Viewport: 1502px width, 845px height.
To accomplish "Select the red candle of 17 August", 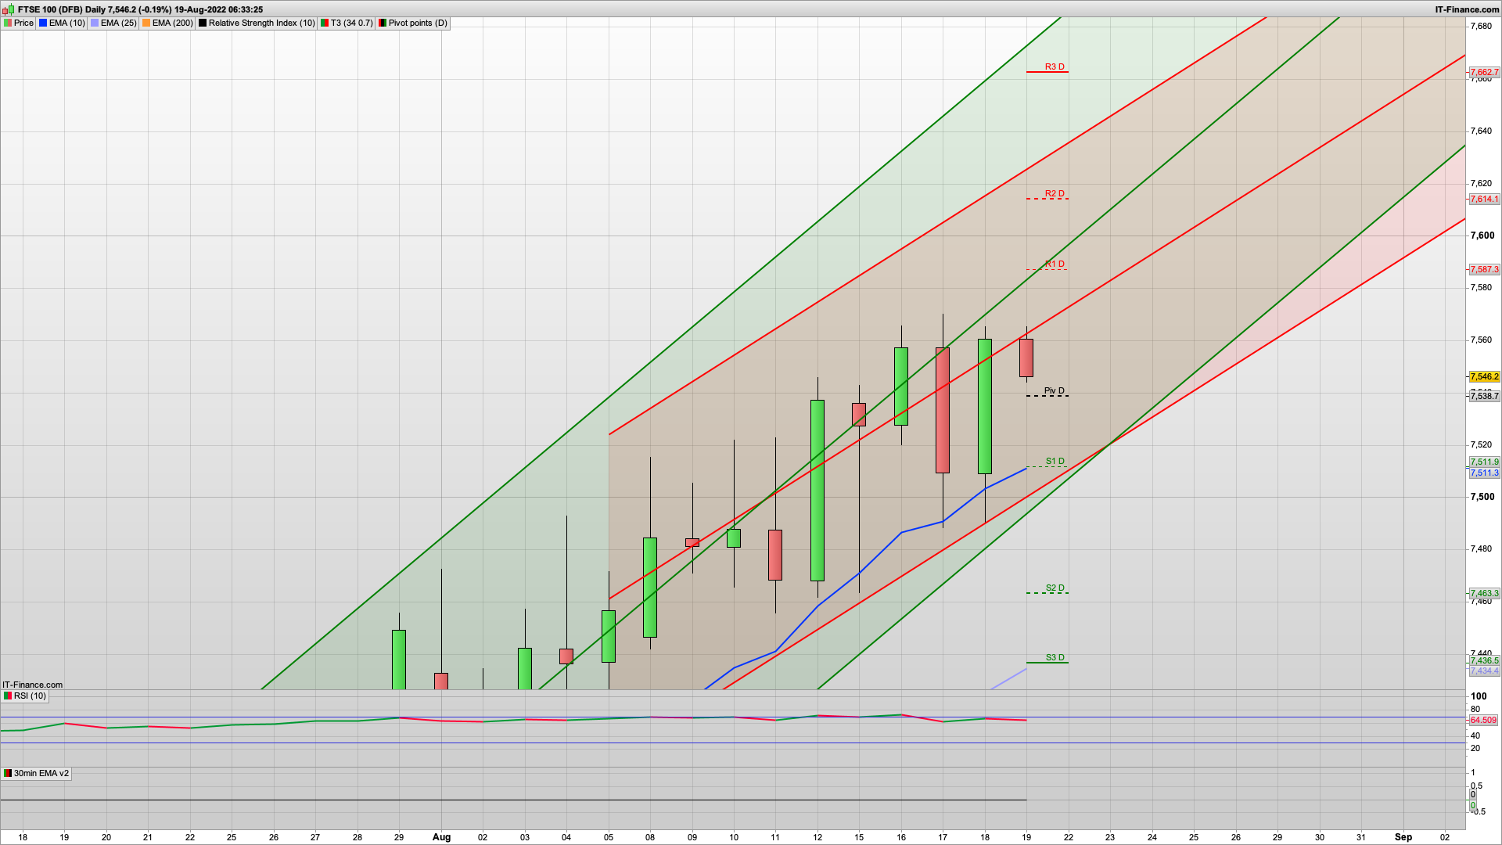I will 943,410.
